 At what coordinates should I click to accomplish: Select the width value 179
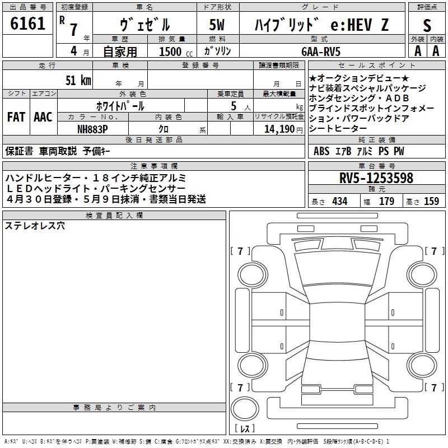(x=386, y=201)
